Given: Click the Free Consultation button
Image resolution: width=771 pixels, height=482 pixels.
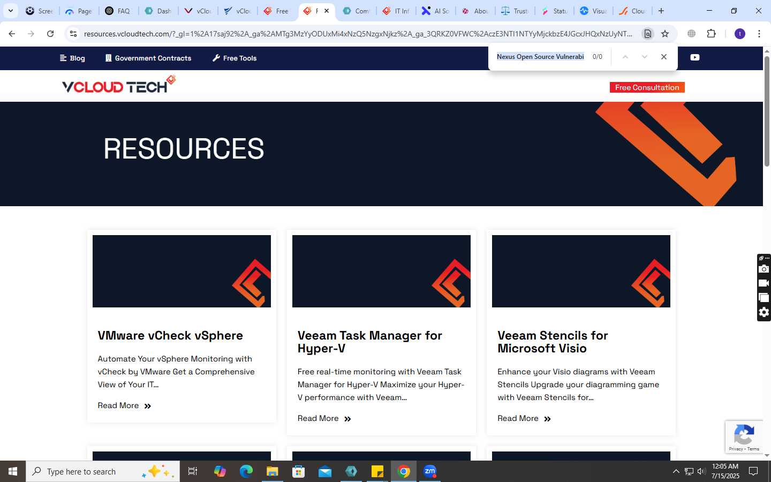Looking at the screenshot, I should click(x=647, y=87).
